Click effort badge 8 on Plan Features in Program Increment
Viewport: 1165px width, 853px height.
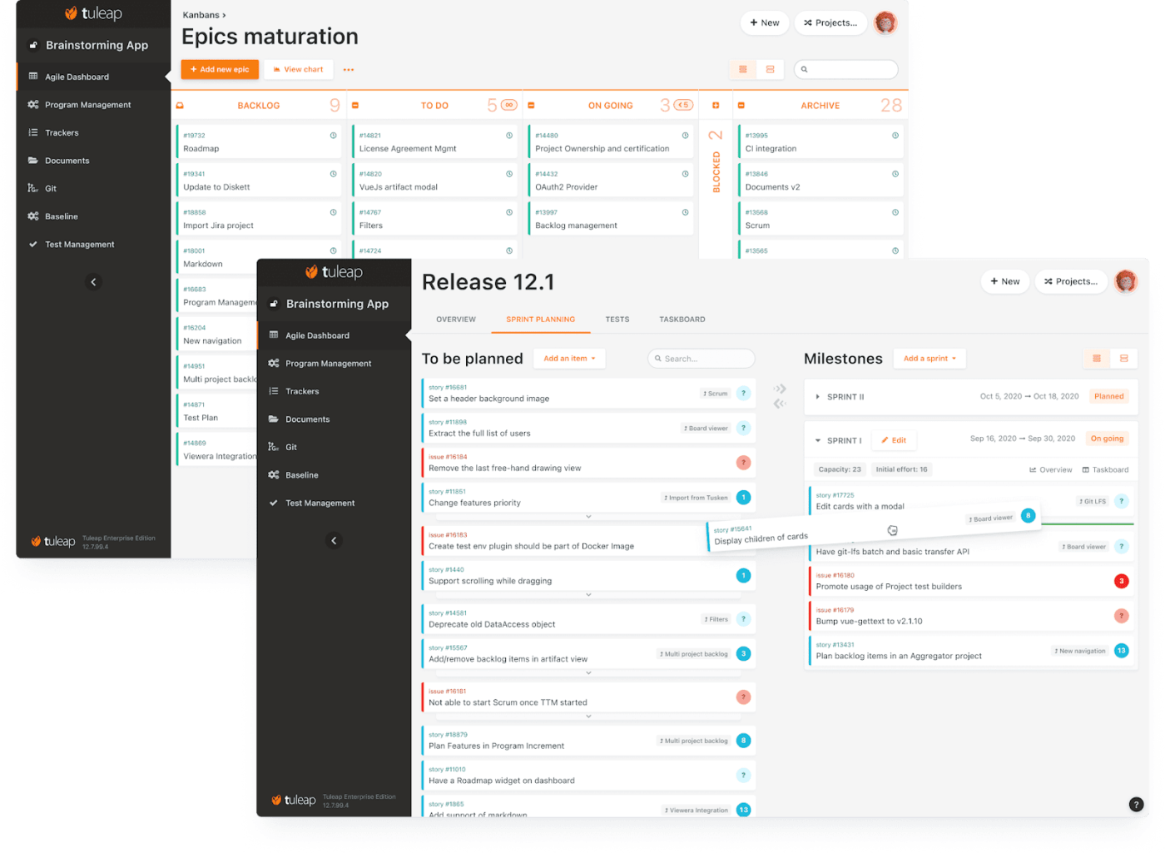(x=743, y=741)
